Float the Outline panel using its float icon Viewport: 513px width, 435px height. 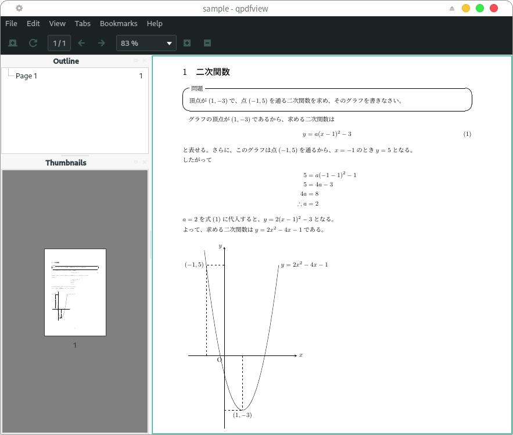coord(136,61)
